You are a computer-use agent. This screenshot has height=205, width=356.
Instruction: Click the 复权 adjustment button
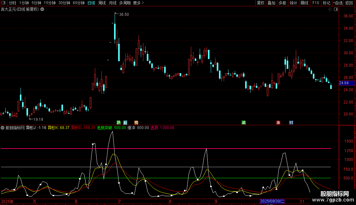(261, 3)
